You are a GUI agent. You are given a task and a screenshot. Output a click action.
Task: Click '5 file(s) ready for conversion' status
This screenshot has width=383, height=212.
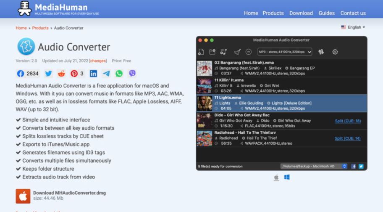pos(220,166)
